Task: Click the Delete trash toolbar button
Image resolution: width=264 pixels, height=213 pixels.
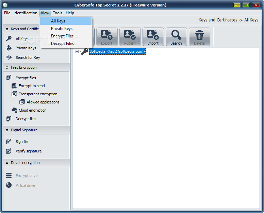Action: pyautogui.click(x=199, y=37)
